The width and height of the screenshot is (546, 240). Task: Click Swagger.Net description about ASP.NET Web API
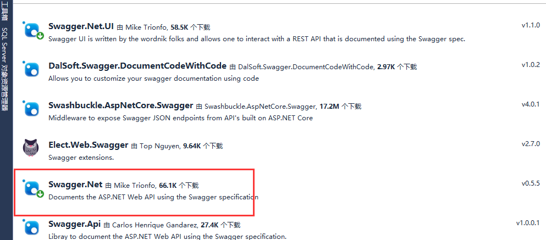tap(153, 197)
